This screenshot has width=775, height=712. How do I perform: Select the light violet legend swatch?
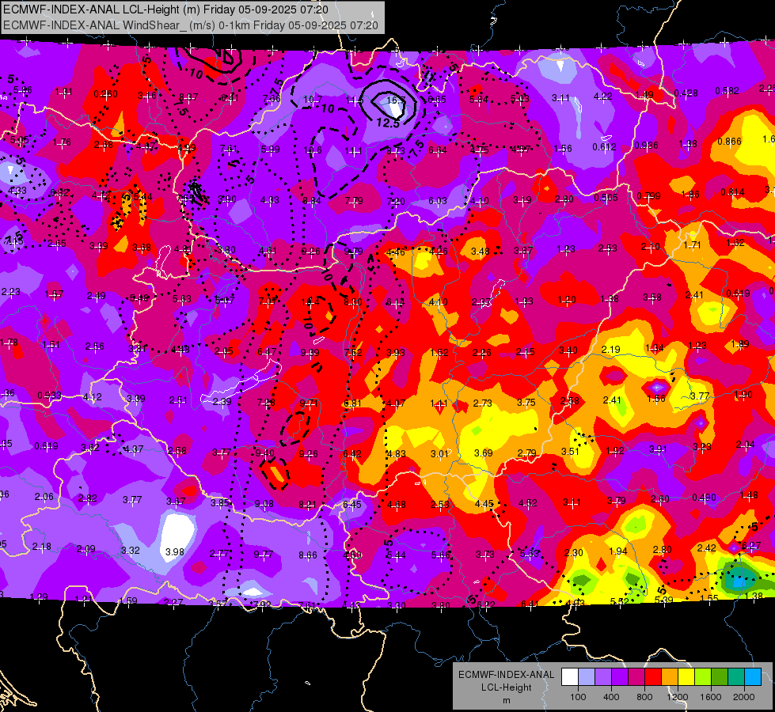(603, 677)
